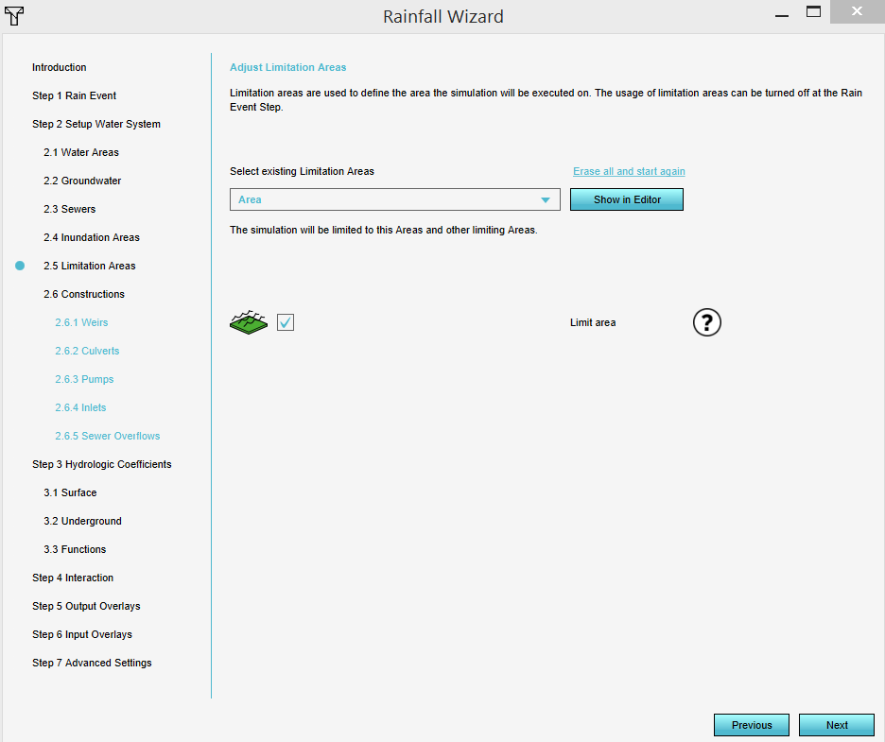Maximize the Rainfall Wizard window
The height and width of the screenshot is (742, 885).
pyautogui.click(x=813, y=12)
